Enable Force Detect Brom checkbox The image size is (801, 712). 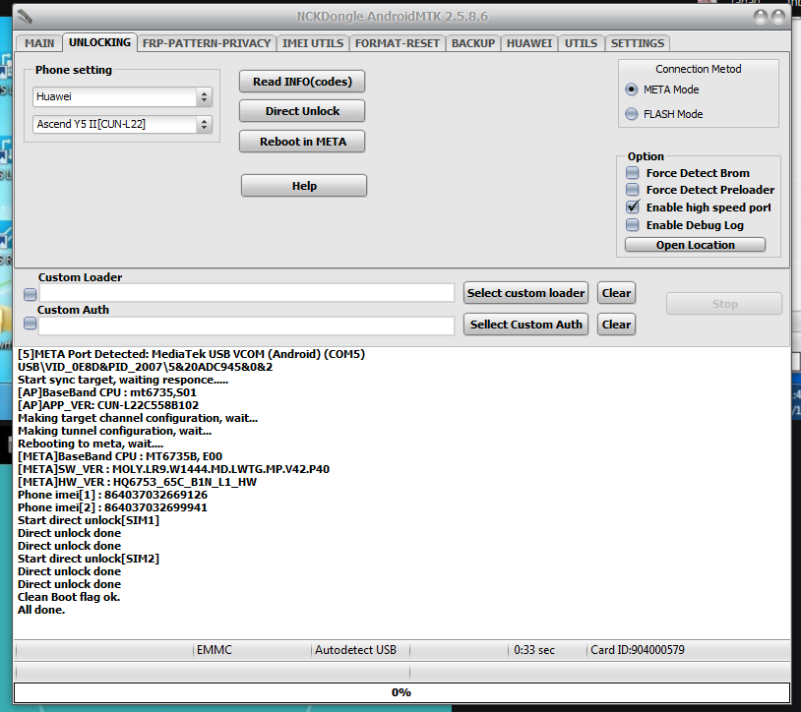point(633,173)
